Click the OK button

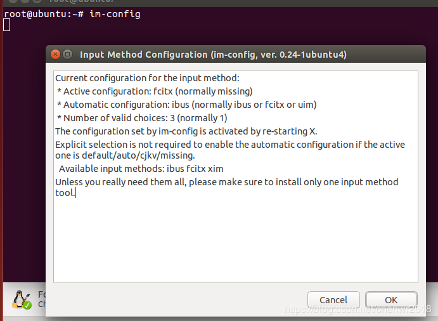[391, 299]
